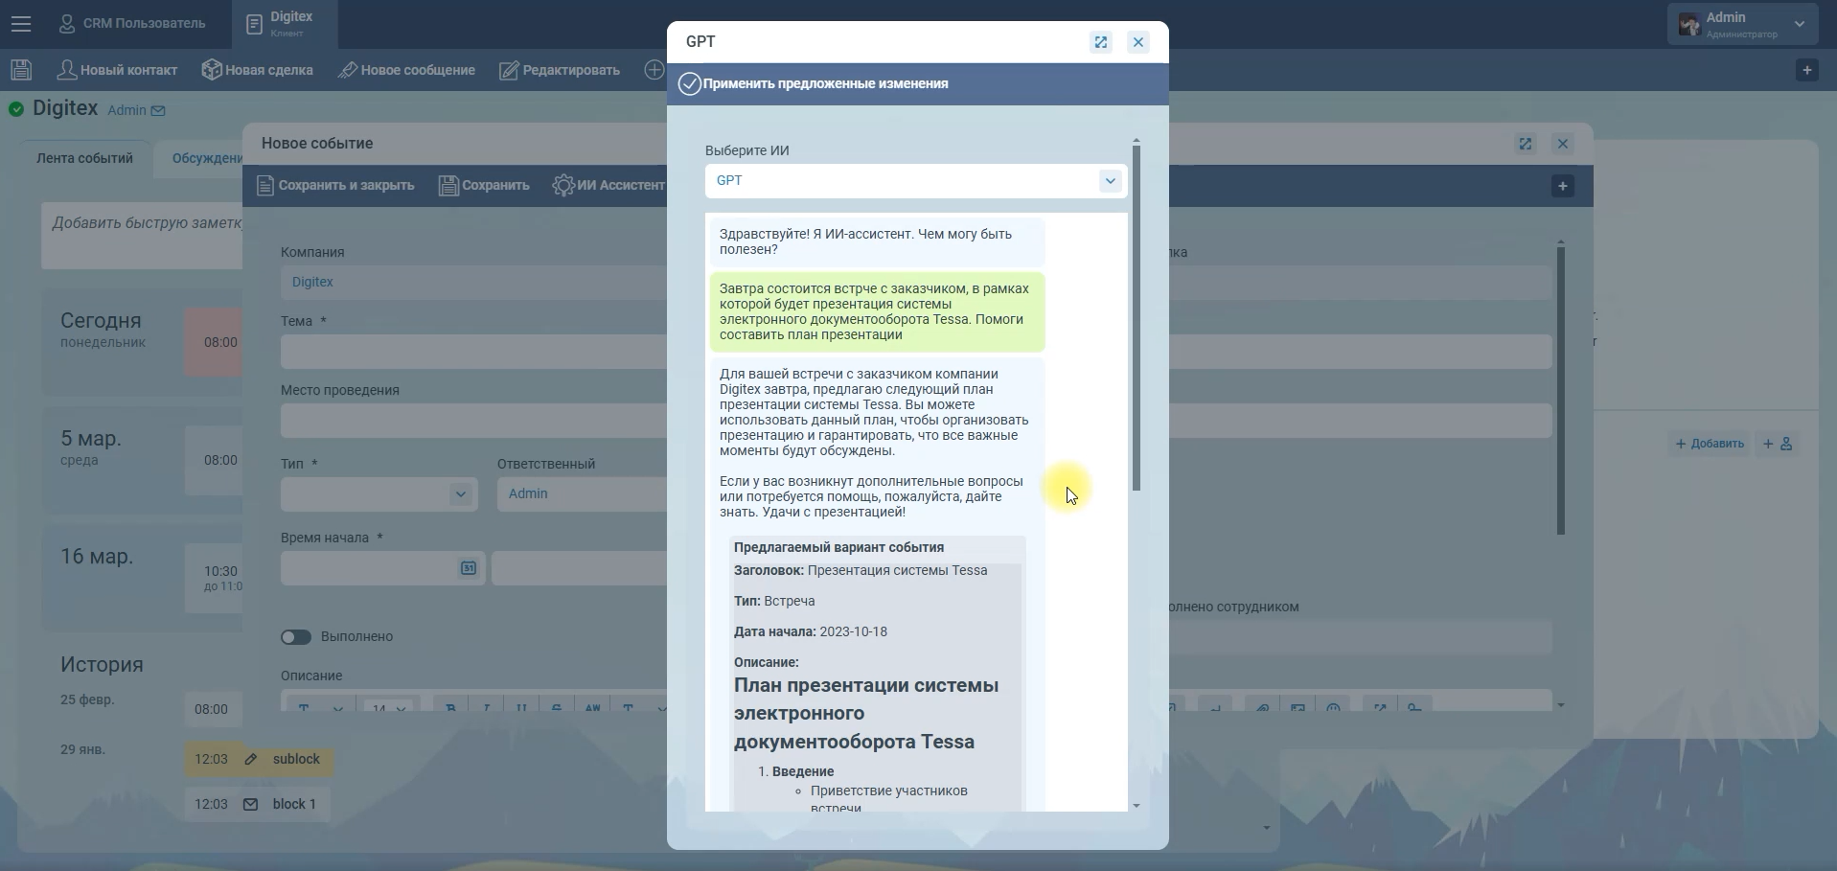Open the hamburger main menu
Image resolution: width=1837 pixels, height=871 pixels.
point(21,24)
